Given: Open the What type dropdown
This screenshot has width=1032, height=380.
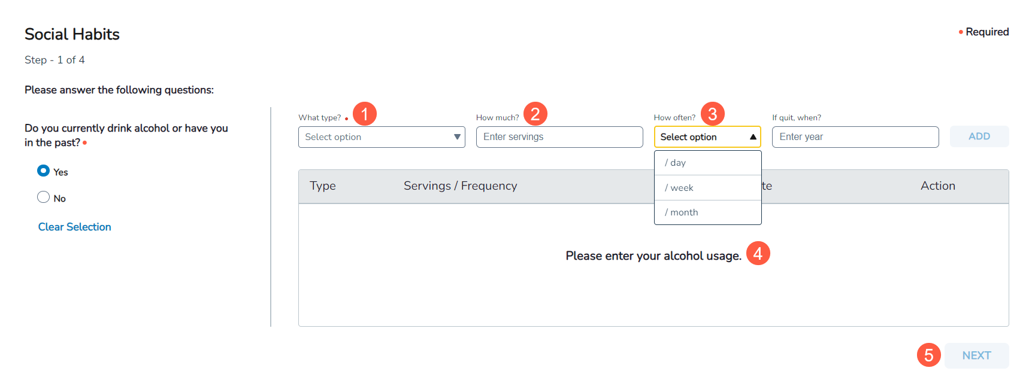Looking at the screenshot, I should click(381, 137).
